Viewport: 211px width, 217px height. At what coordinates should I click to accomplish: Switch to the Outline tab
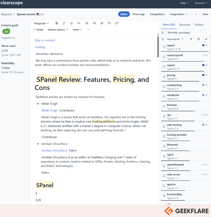[199, 25]
